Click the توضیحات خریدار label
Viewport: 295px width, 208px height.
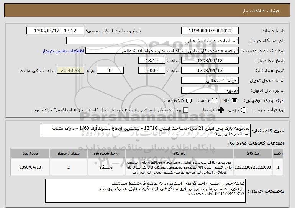[x=266, y=191]
